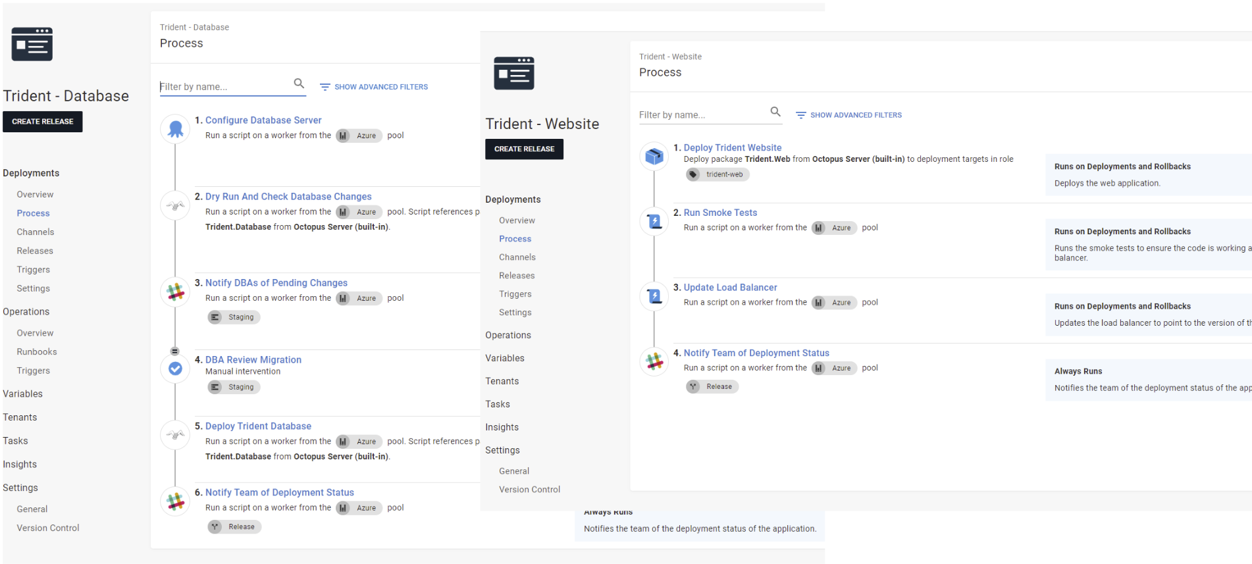The width and height of the screenshot is (1252, 564).
Task: Open the Update Load Balancer step
Action: click(x=730, y=288)
